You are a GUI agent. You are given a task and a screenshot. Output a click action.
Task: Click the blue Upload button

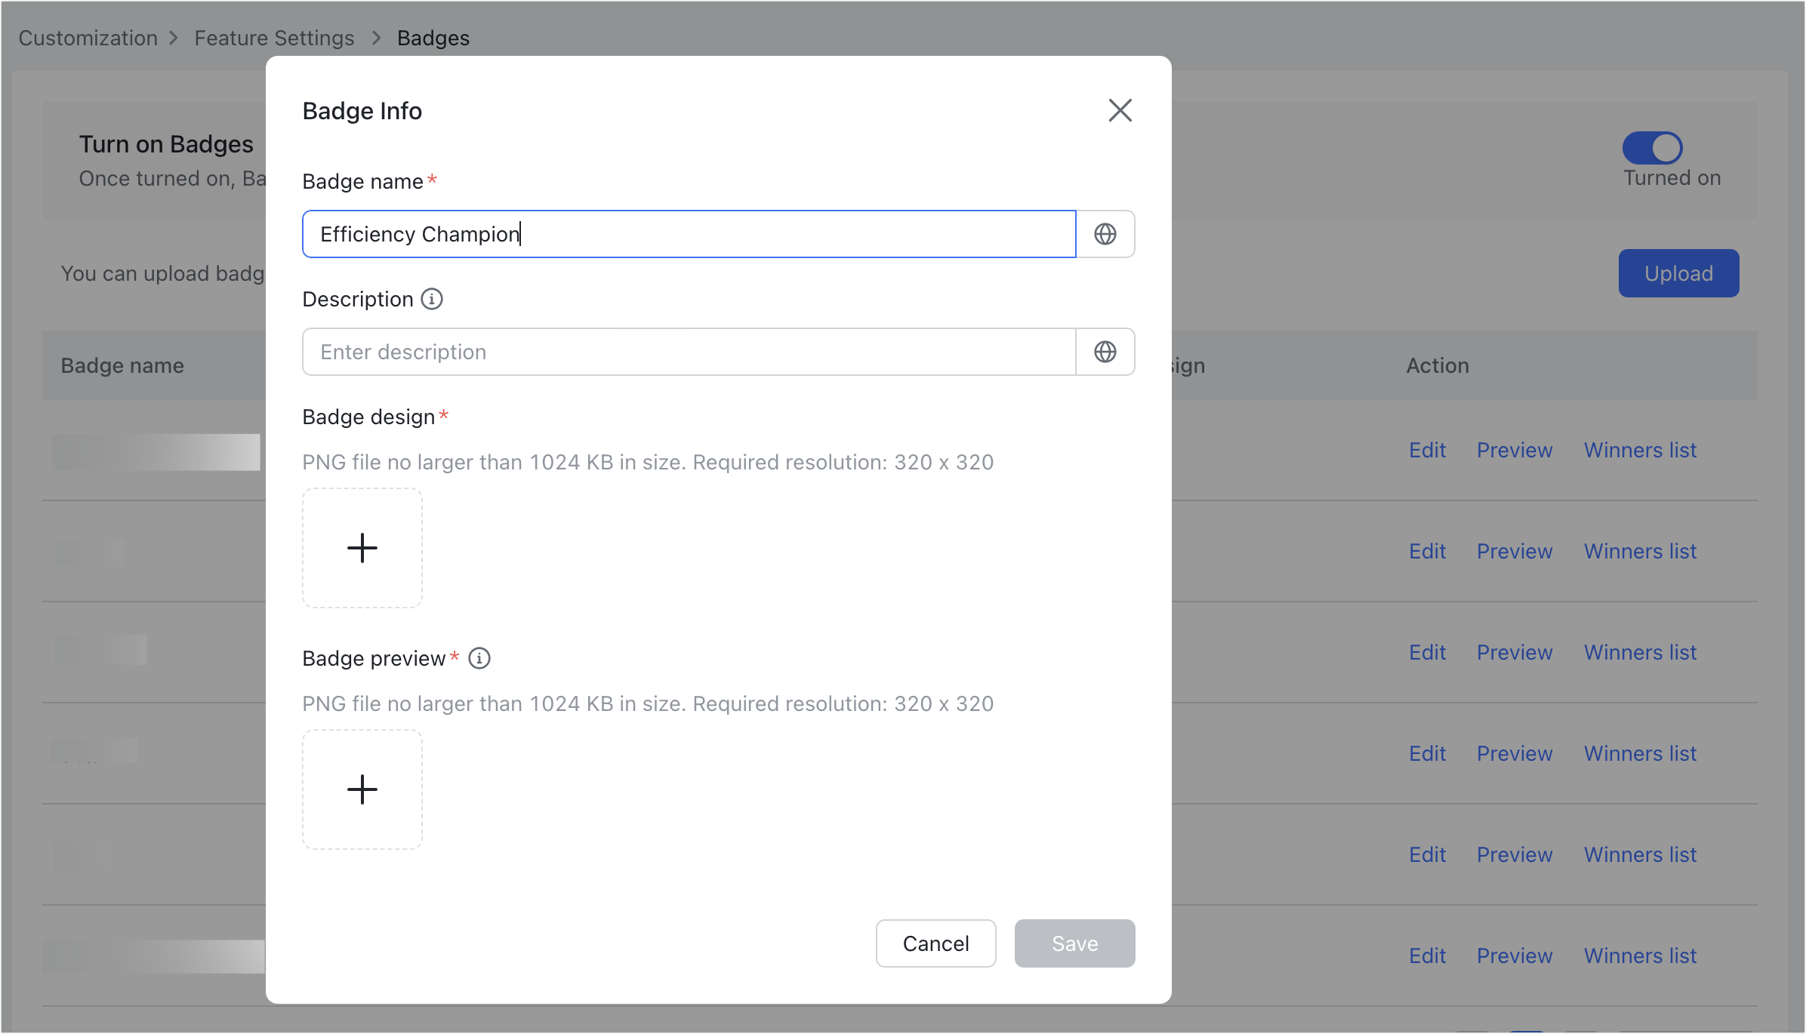1678,273
